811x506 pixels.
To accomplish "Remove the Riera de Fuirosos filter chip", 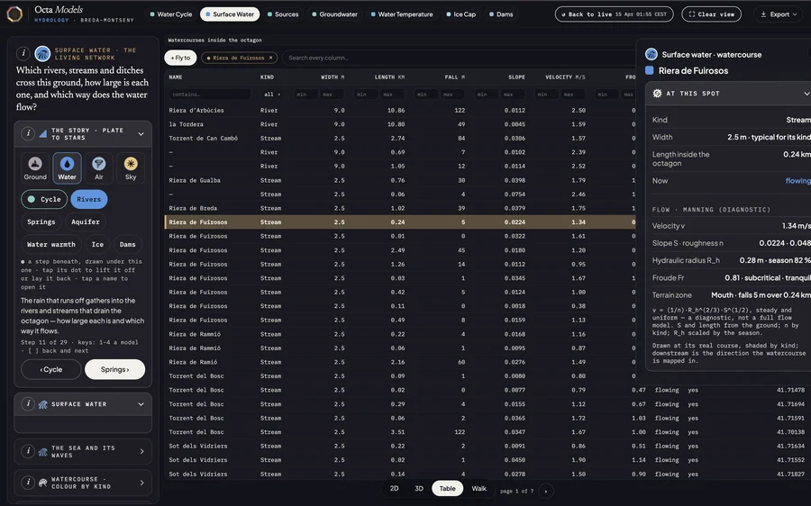I will [270, 58].
